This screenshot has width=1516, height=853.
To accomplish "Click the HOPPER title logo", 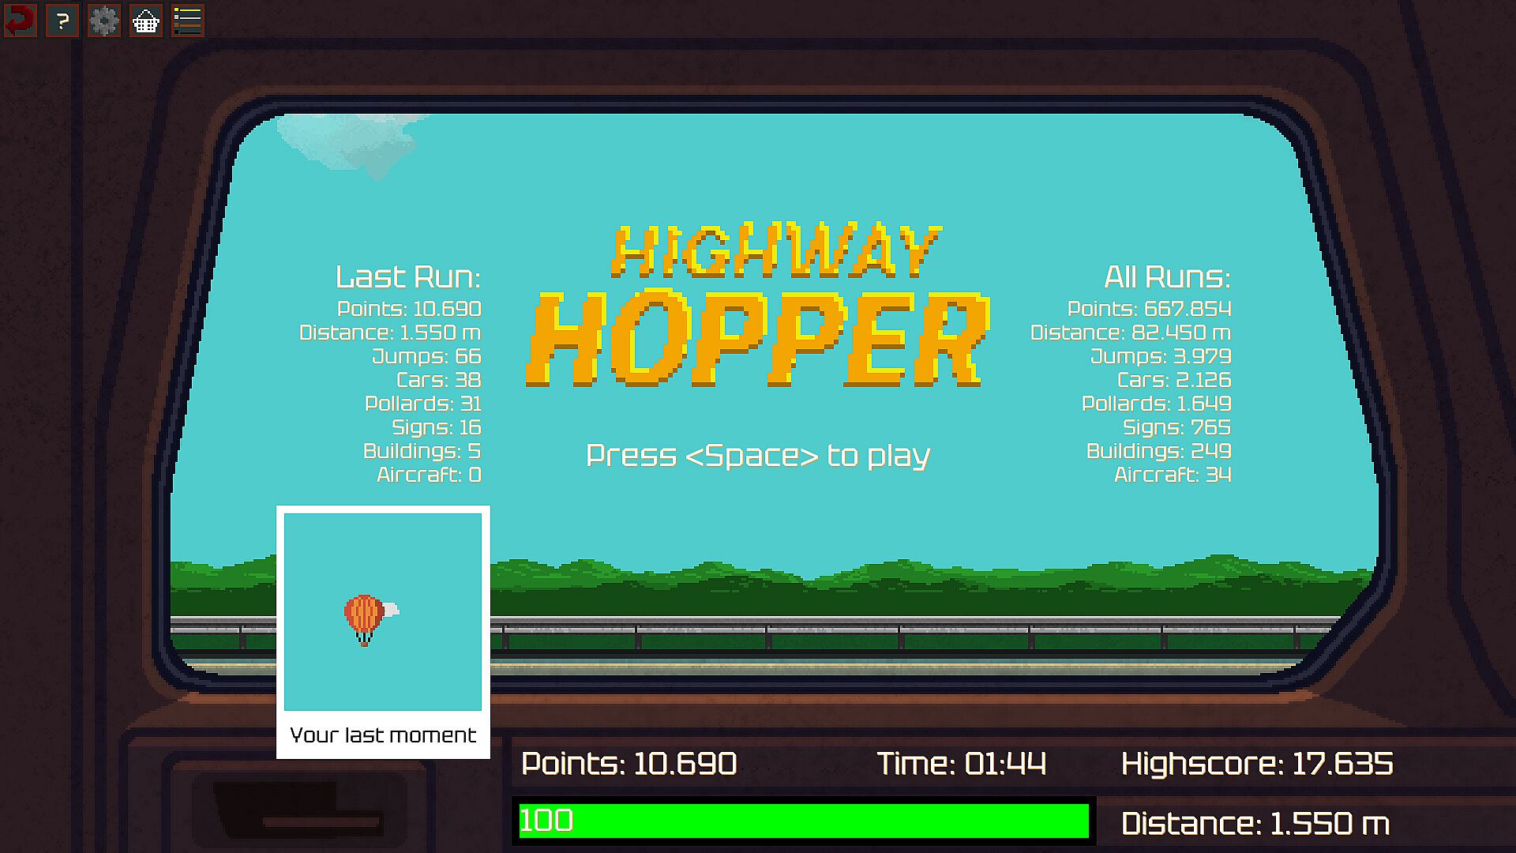I will [758, 340].
